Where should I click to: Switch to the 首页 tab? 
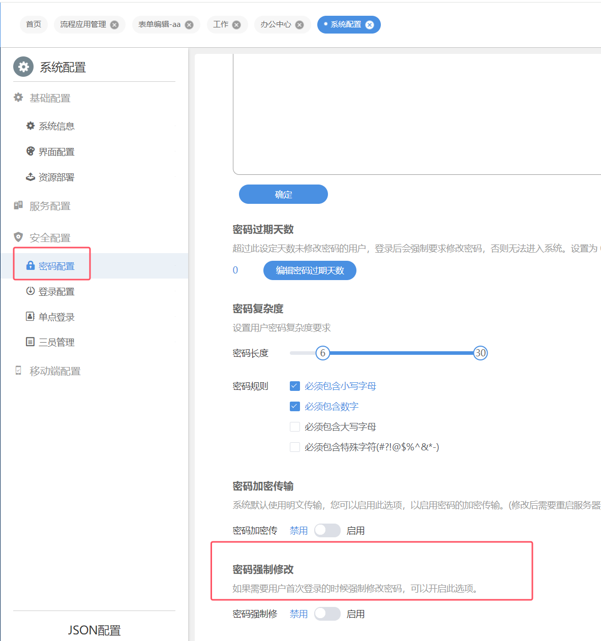(34, 24)
